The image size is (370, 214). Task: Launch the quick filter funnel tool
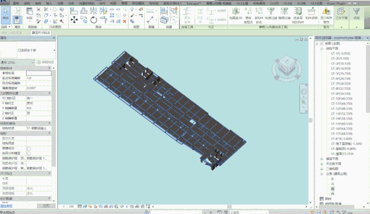tap(270, 12)
